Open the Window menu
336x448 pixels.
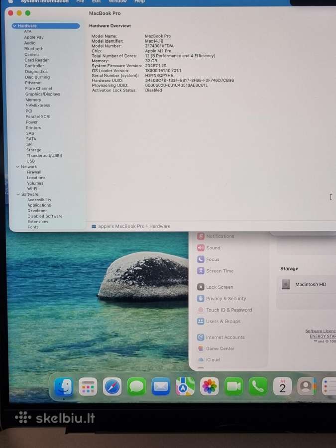[117, 1]
